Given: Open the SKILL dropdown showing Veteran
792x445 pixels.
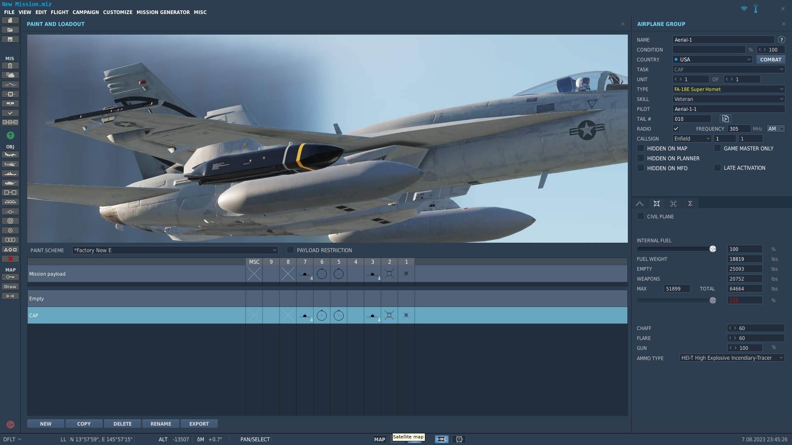Looking at the screenshot, I should pos(728,99).
